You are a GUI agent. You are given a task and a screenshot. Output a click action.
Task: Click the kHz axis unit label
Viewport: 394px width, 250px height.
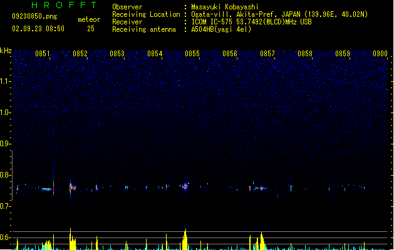6,51
